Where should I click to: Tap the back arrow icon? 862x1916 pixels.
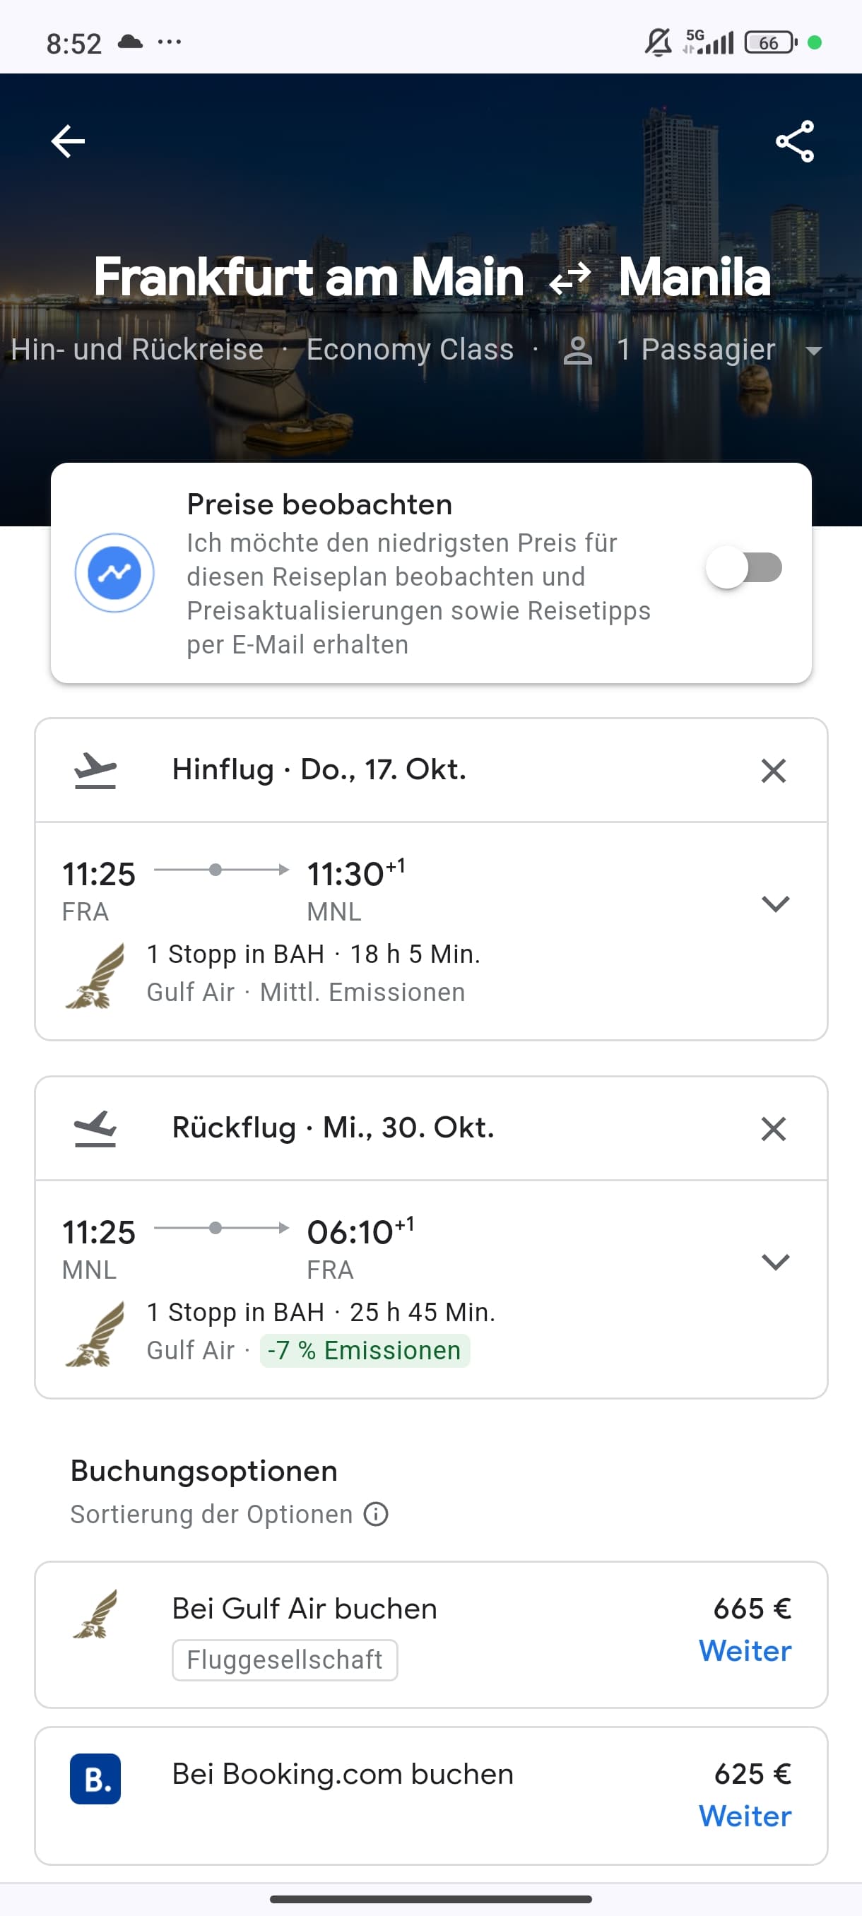(68, 141)
